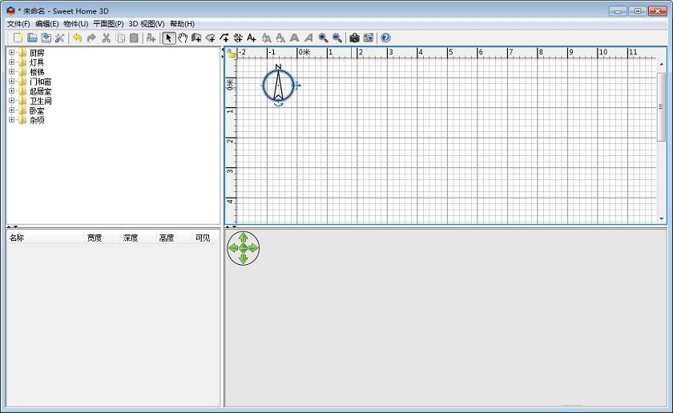
Task: Click the Undo arrow in toolbar
Action: click(77, 38)
